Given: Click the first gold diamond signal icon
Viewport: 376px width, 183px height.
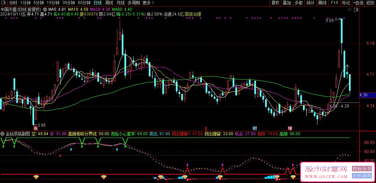Looking at the screenshot, I should coord(36,176).
